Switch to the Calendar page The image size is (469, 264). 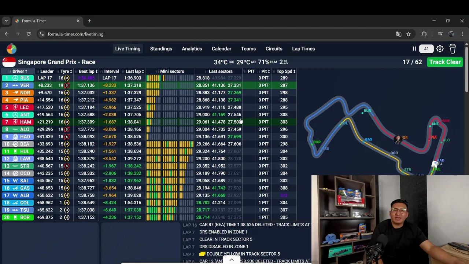coord(221,49)
